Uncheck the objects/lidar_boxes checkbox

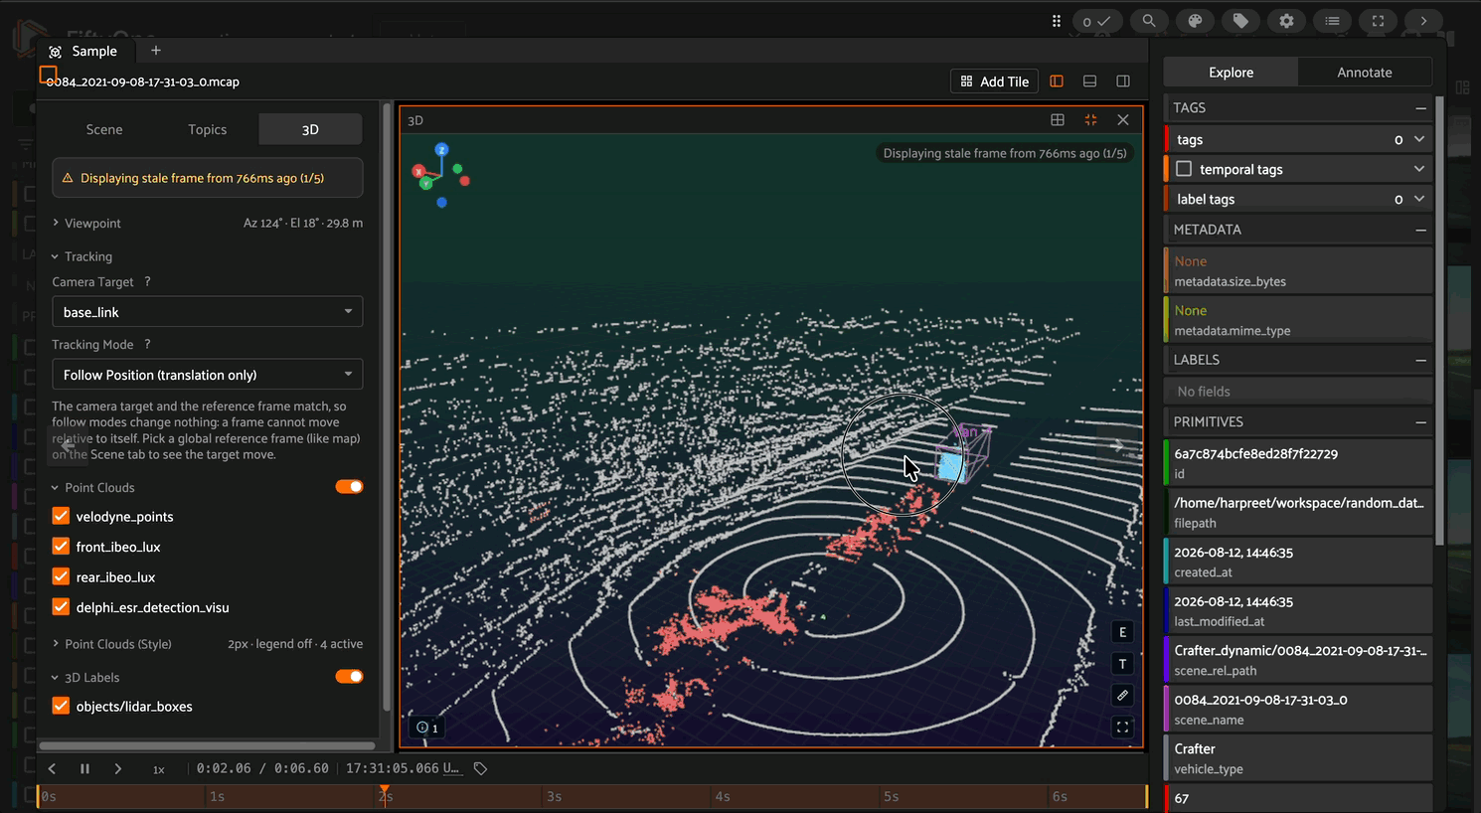coord(61,707)
